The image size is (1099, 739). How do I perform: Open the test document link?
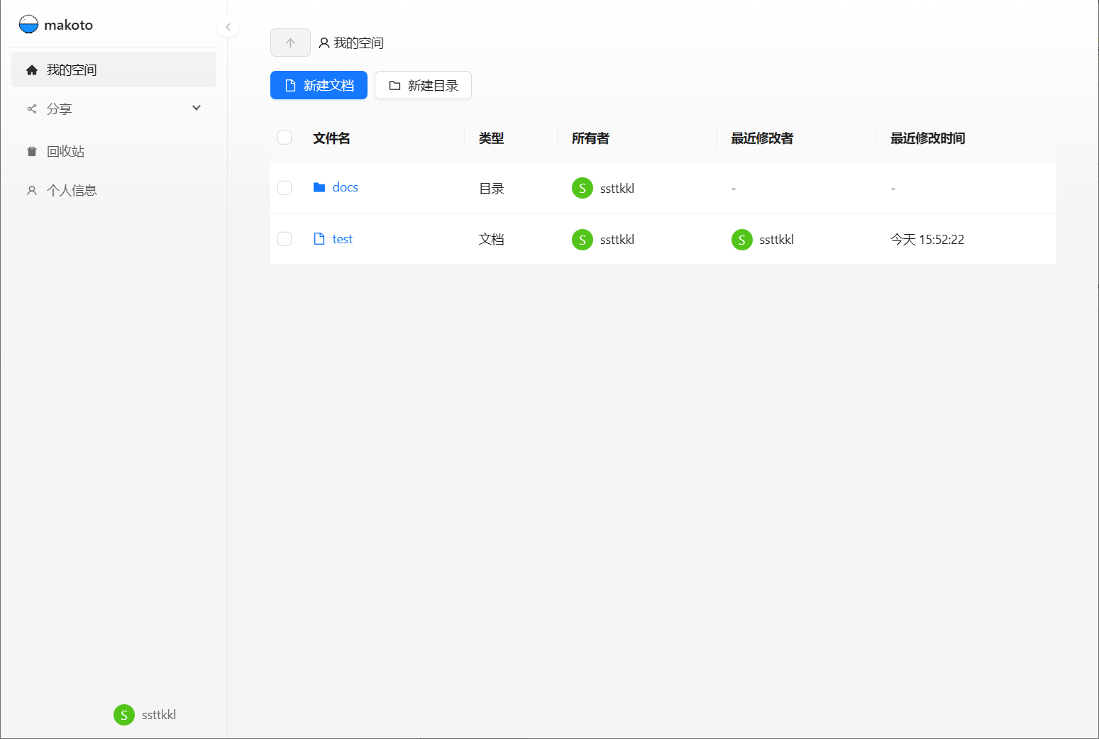[x=343, y=239]
